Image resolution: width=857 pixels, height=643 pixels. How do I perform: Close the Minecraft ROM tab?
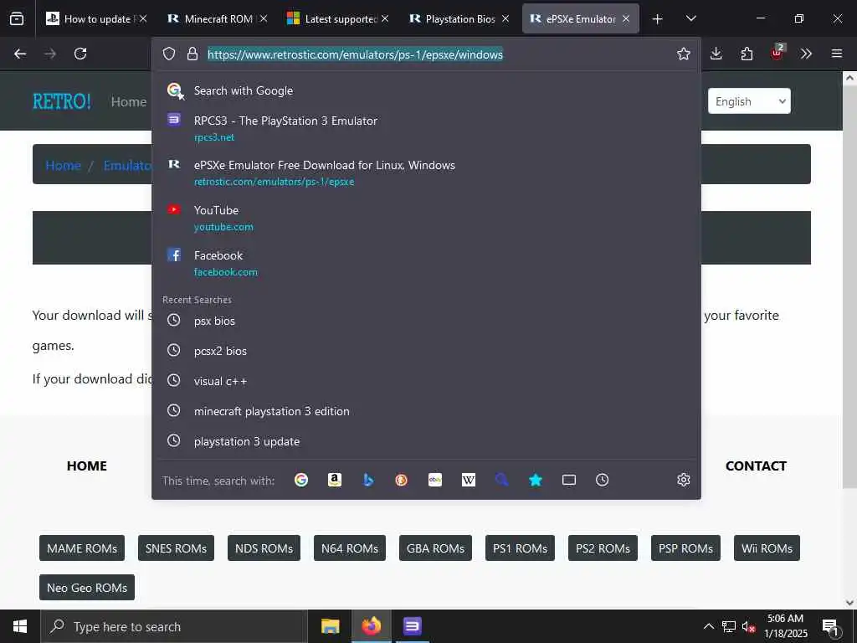(264, 19)
